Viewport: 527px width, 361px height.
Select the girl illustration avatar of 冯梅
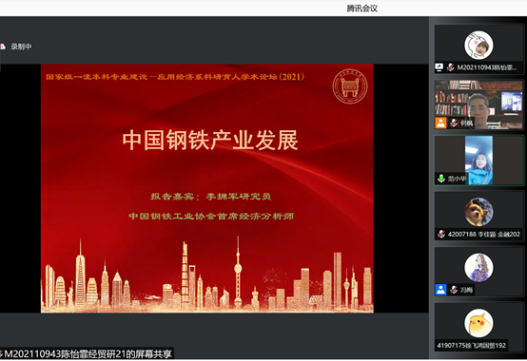(478, 267)
